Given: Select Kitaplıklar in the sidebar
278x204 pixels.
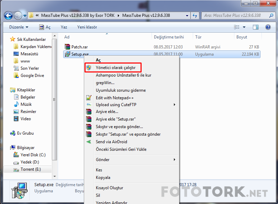Looking at the screenshot, I should [26, 90].
